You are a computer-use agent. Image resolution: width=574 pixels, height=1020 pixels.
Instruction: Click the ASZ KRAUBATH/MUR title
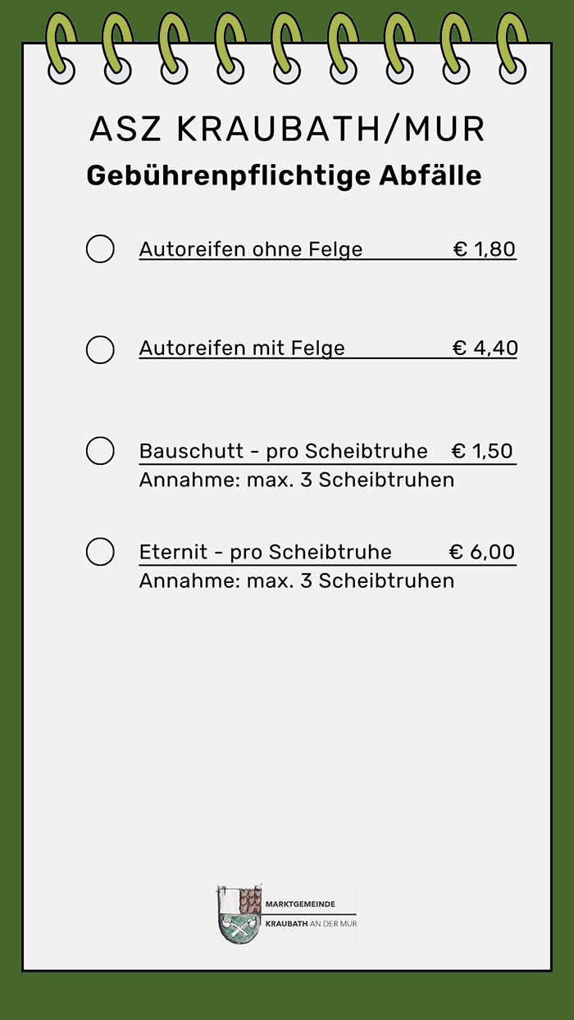[x=287, y=130]
